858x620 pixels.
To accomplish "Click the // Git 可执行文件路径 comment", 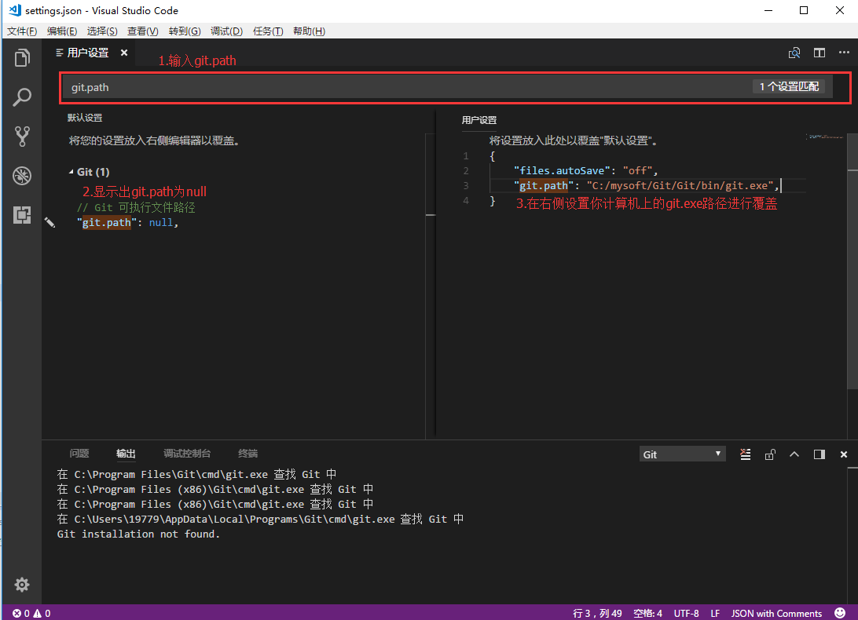I will (x=136, y=208).
